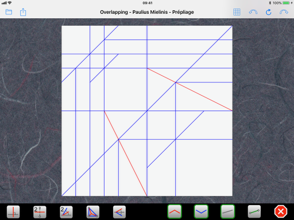Open the folder file browser icon
The width and height of the screenshot is (294, 220).
pos(9,12)
